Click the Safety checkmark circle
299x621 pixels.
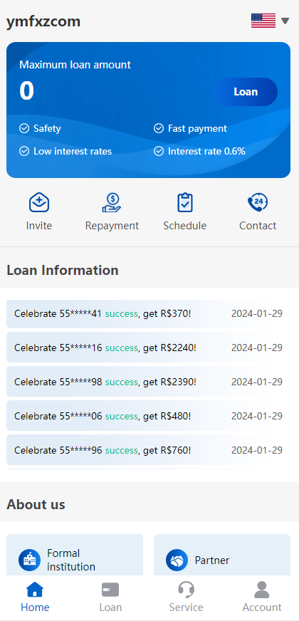[24, 128]
